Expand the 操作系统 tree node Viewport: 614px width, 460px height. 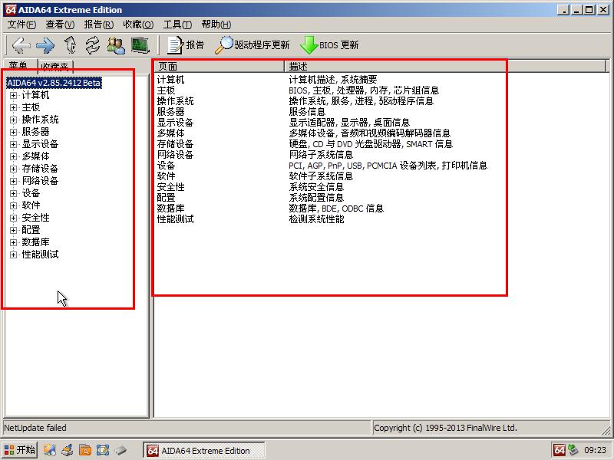point(13,120)
